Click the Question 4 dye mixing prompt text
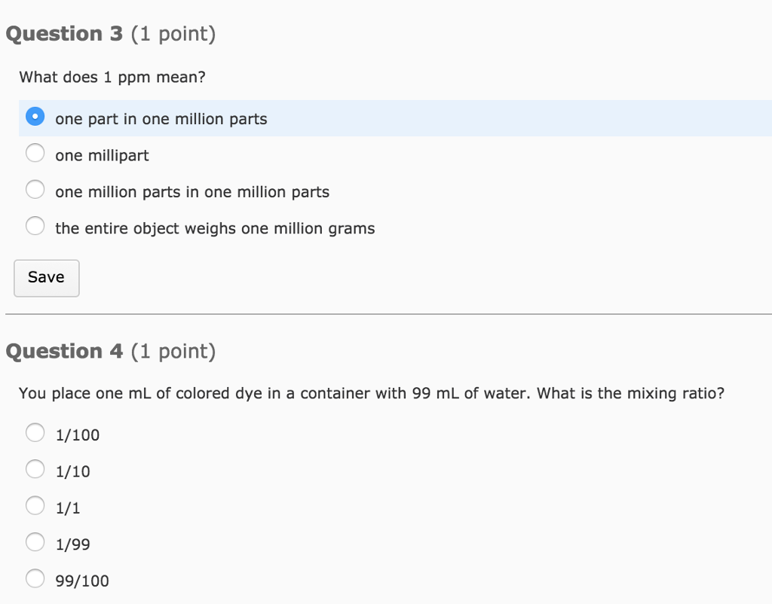 (x=369, y=392)
